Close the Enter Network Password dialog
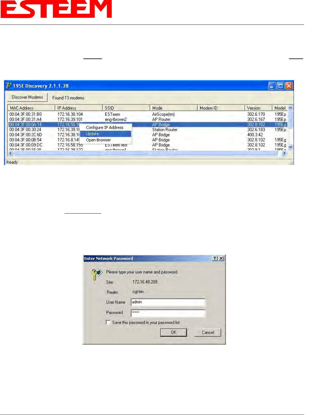Image resolution: width=333 pixels, height=415 pixels. tap(221, 258)
